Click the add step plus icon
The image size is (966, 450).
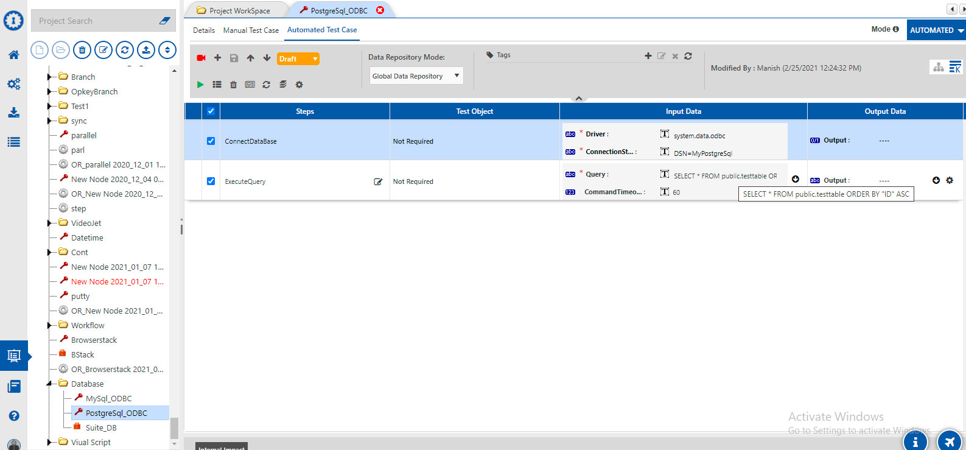[x=217, y=58]
